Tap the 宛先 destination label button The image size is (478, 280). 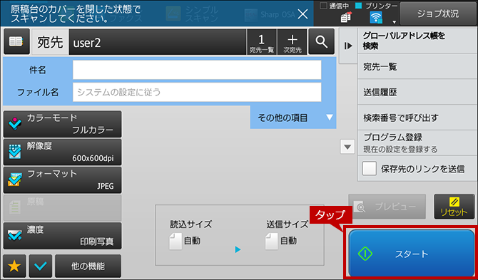click(x=51, y=43)
